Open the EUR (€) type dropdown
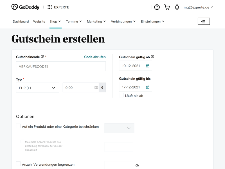This screenshot has width=225, height=169. tap(37, 88)
